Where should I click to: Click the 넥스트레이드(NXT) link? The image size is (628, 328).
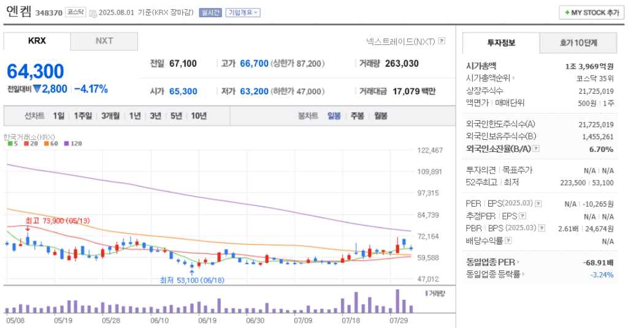pyautogui.click(x=400, y=41)
